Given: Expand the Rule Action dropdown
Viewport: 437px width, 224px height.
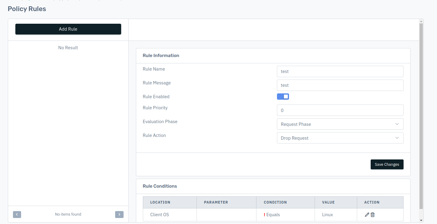Looking at the screenshot, I should [x=340, y=138].
